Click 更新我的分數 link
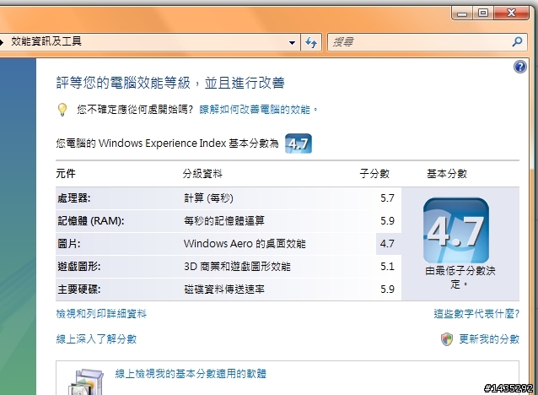The image size is (538, 395). [x=489, y=339]
